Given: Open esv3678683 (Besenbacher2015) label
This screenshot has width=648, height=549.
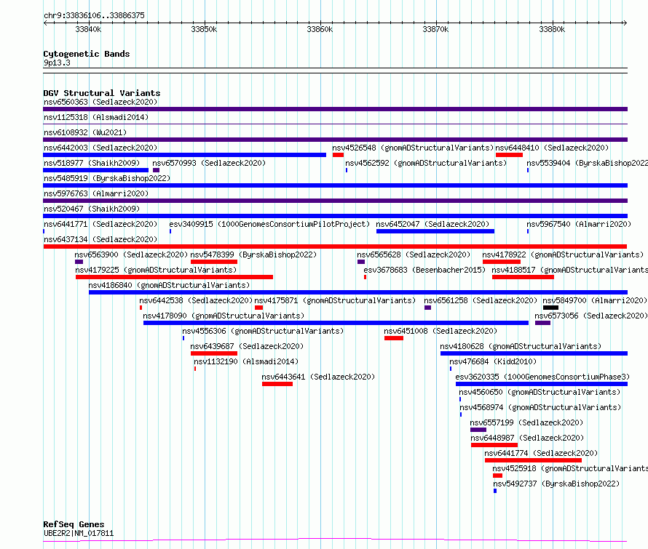Looking at the screenshot, I should click(x=424, y=270).
